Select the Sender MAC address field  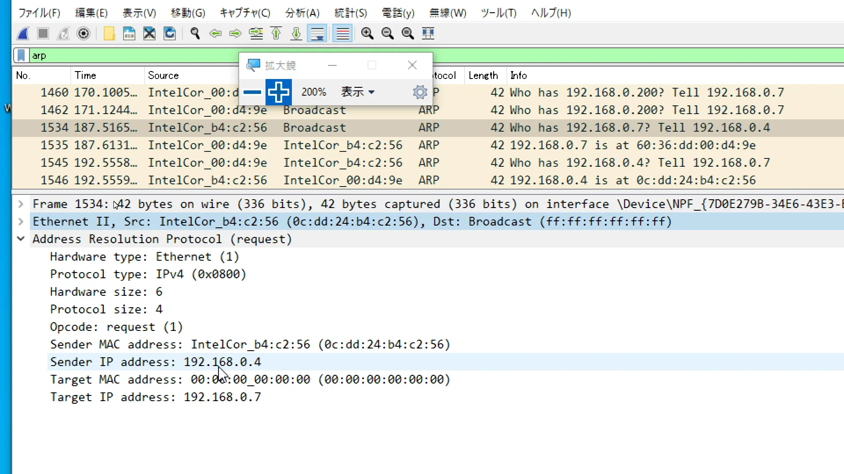click(x=250, y=345)
